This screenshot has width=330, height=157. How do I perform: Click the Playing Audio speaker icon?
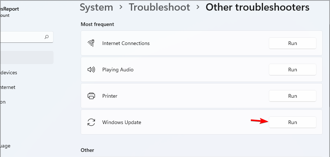pos(91,70)
